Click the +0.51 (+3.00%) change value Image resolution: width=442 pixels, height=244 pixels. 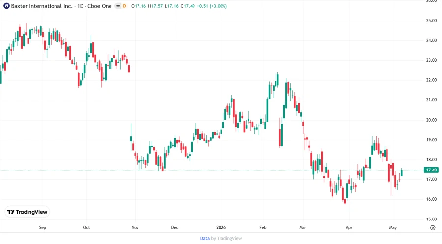tap(212, 6)
